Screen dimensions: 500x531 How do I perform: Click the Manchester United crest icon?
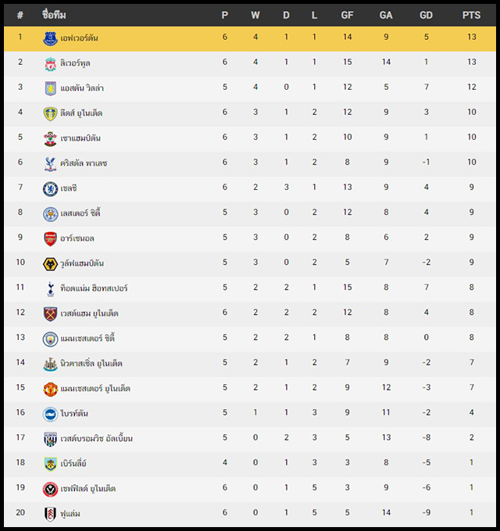(50, 389)
